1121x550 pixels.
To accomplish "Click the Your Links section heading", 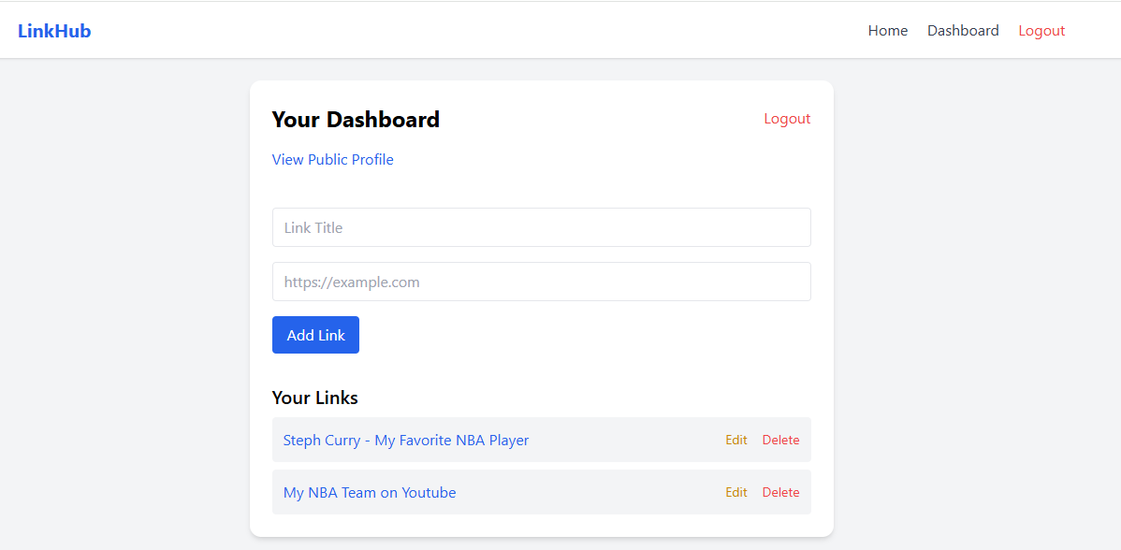I will click(x=314, y=398).
